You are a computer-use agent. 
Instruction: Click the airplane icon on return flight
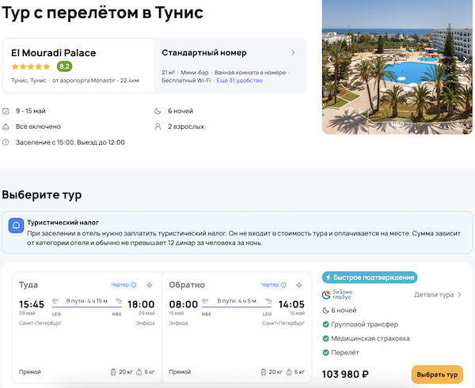click(299, 284)
